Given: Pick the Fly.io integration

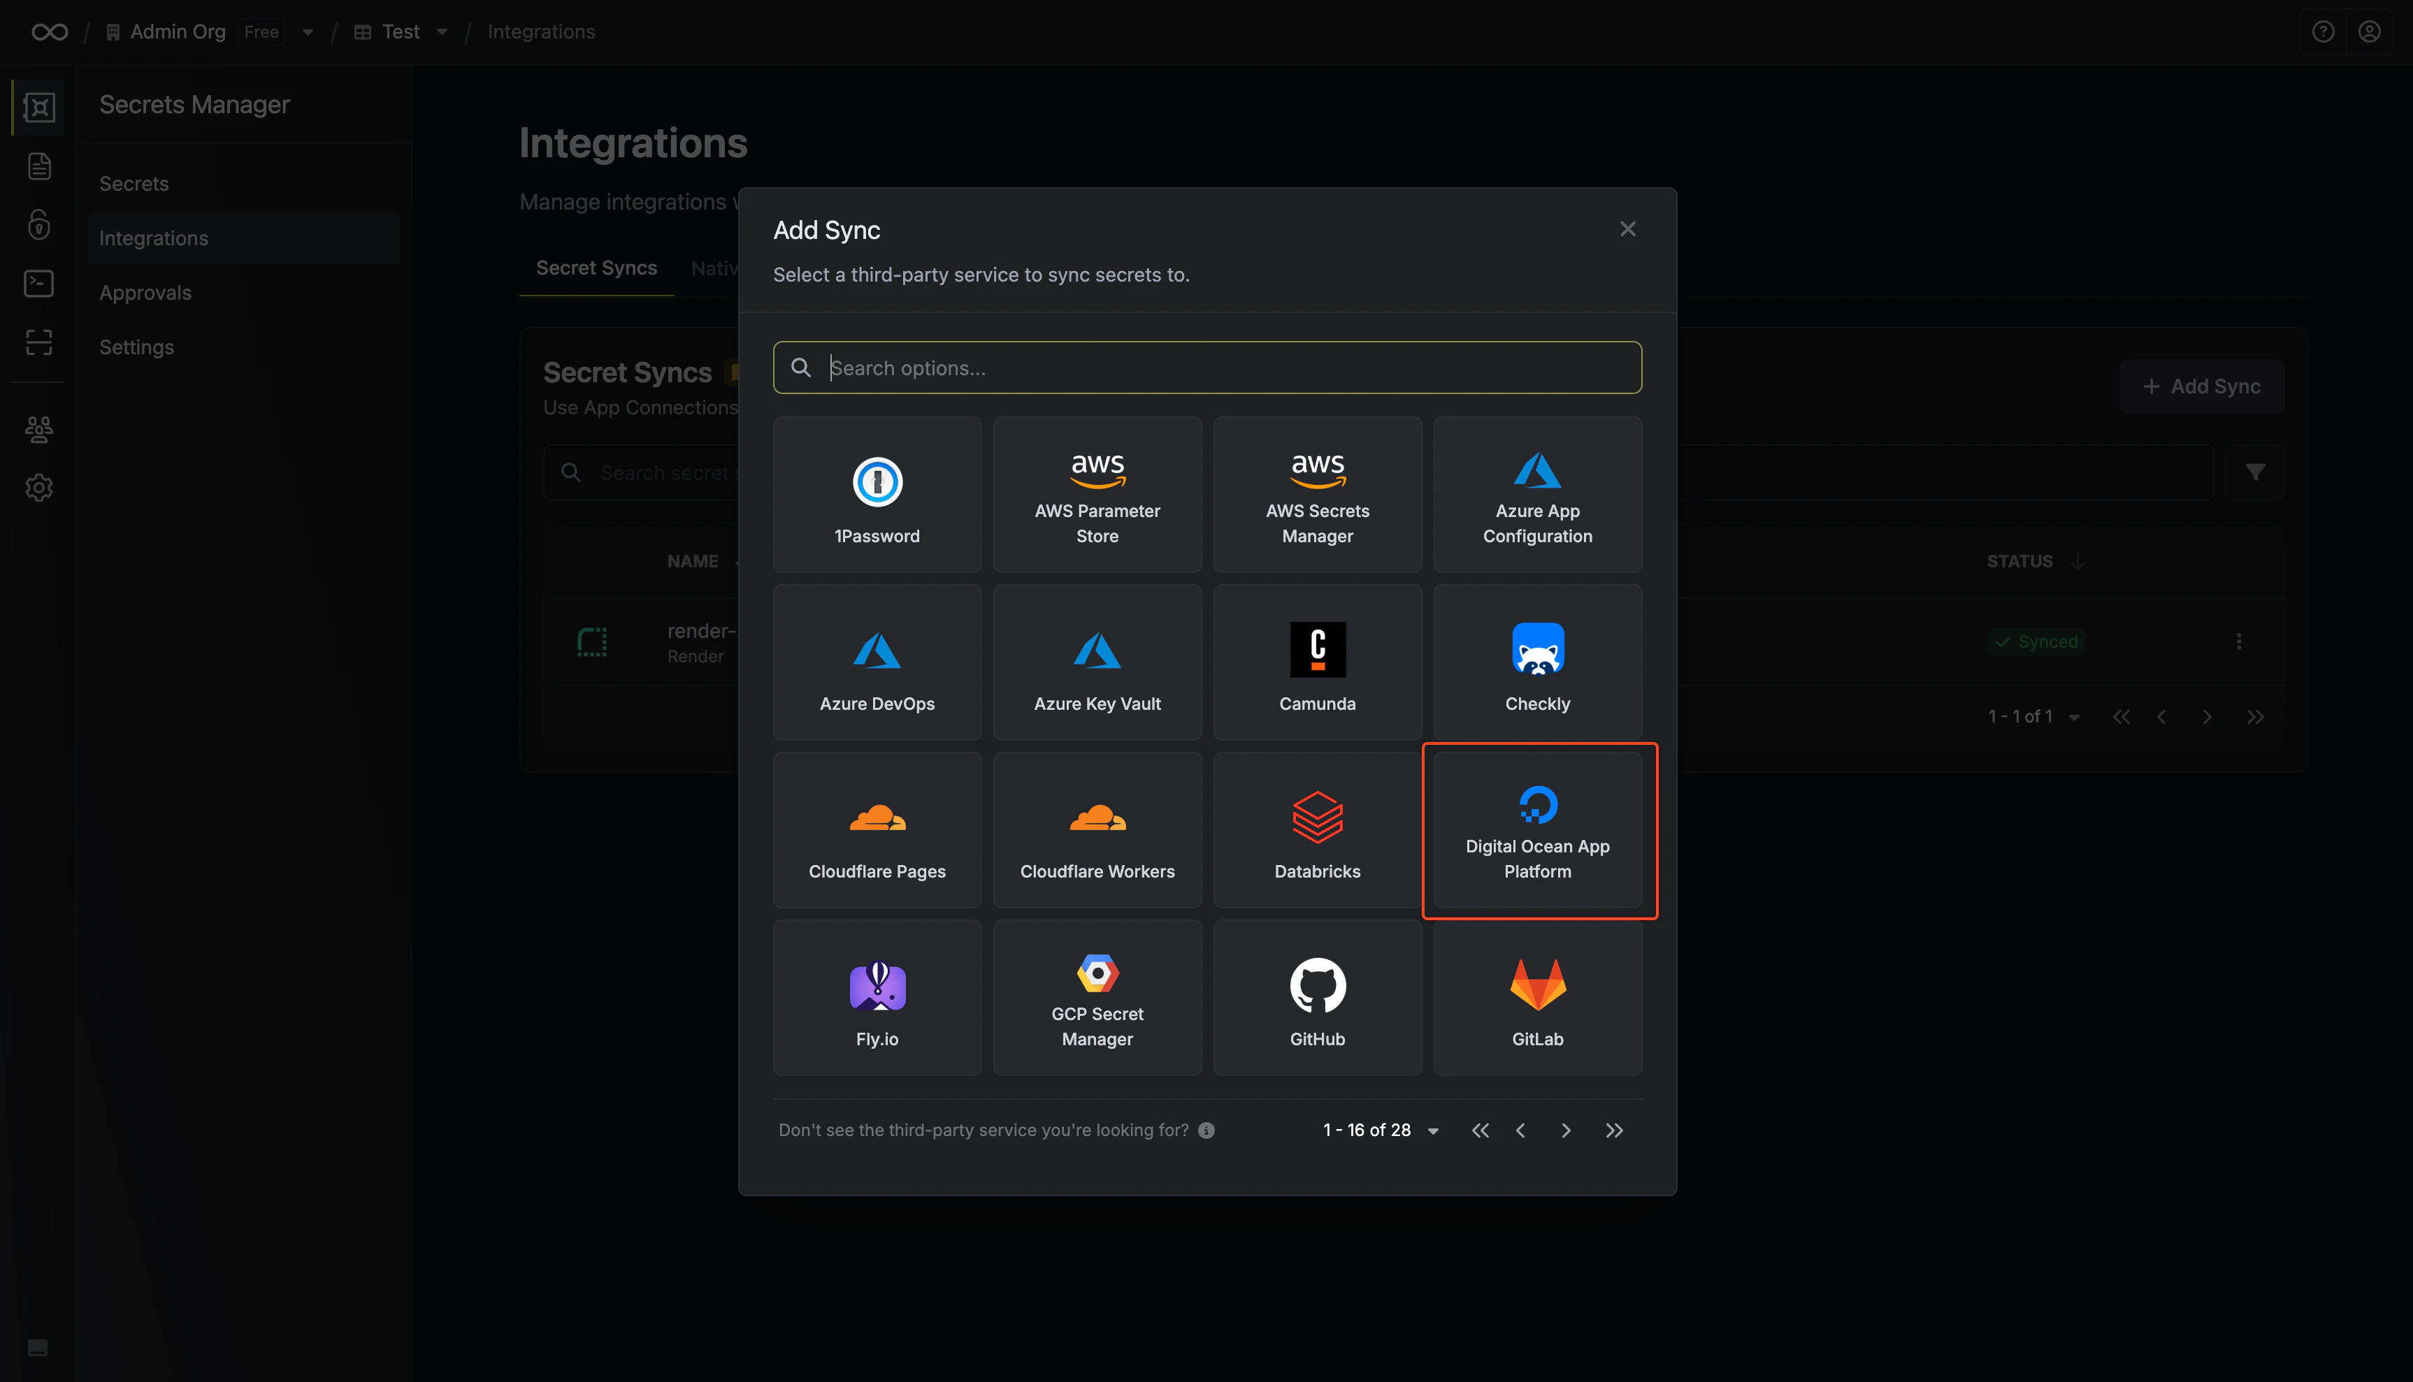Looking at the screenshot, I should tap(877, 998).
